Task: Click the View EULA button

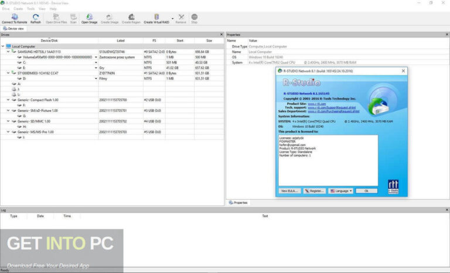Action: tap(289, 191)
